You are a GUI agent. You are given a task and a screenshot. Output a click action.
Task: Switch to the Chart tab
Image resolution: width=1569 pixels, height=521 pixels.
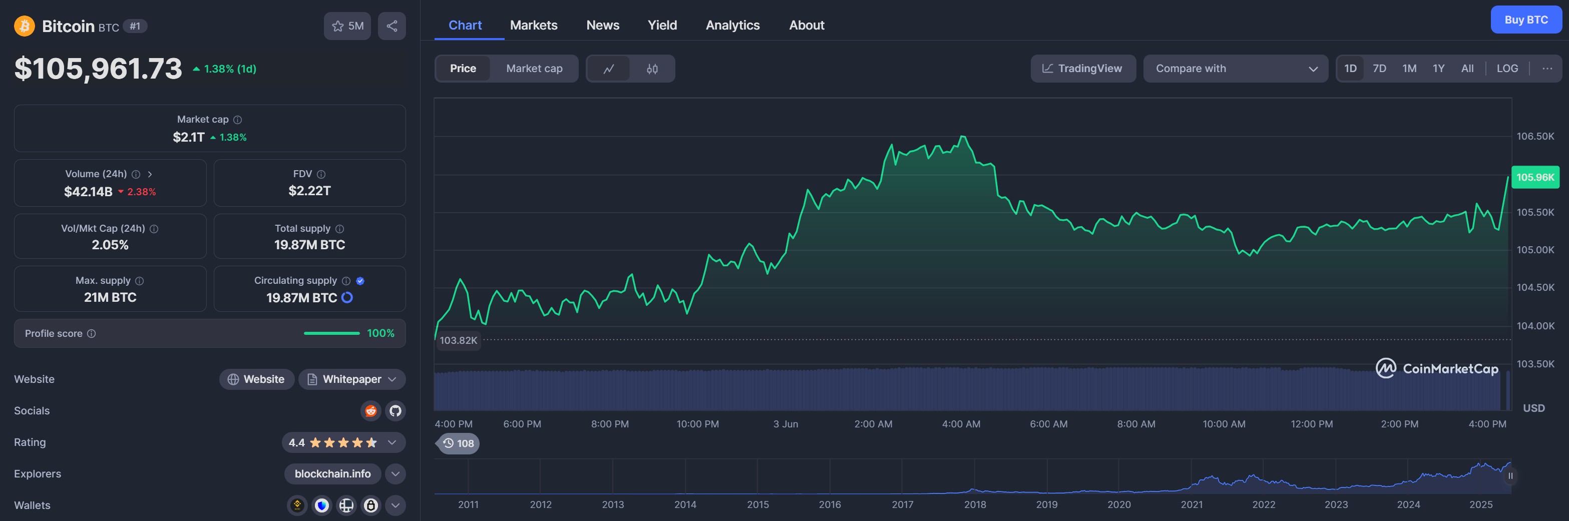[x=465, y=25]
